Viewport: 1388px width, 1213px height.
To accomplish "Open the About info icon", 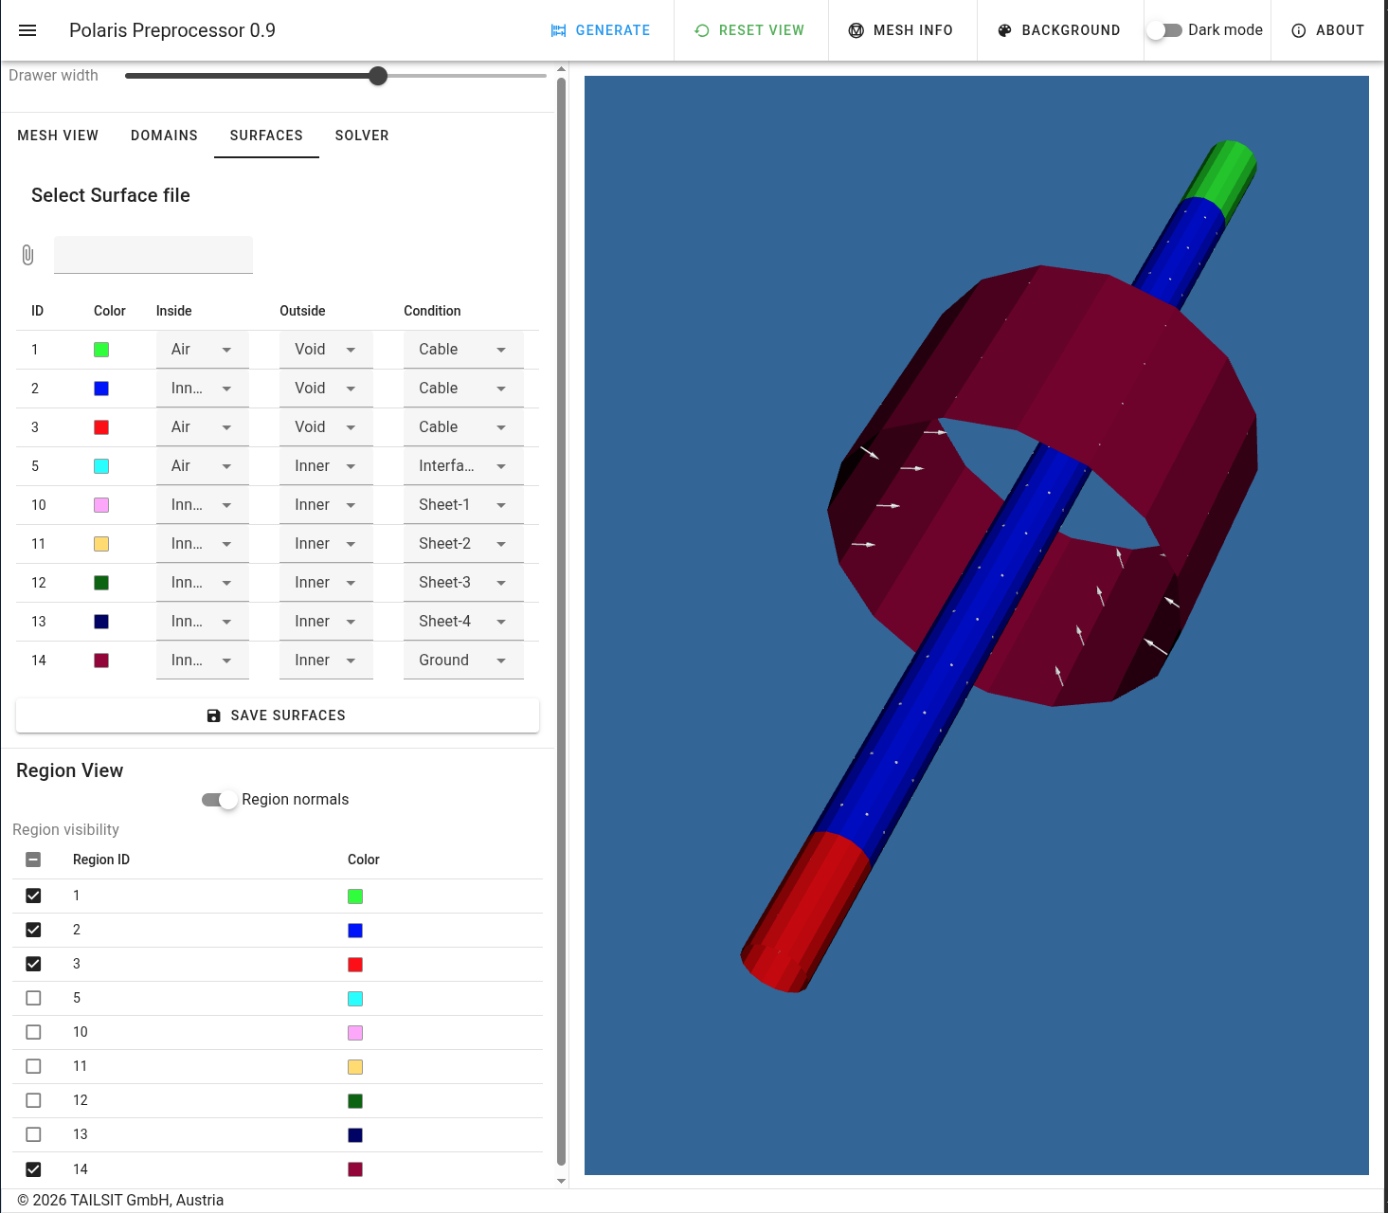I will (1299, 30).
